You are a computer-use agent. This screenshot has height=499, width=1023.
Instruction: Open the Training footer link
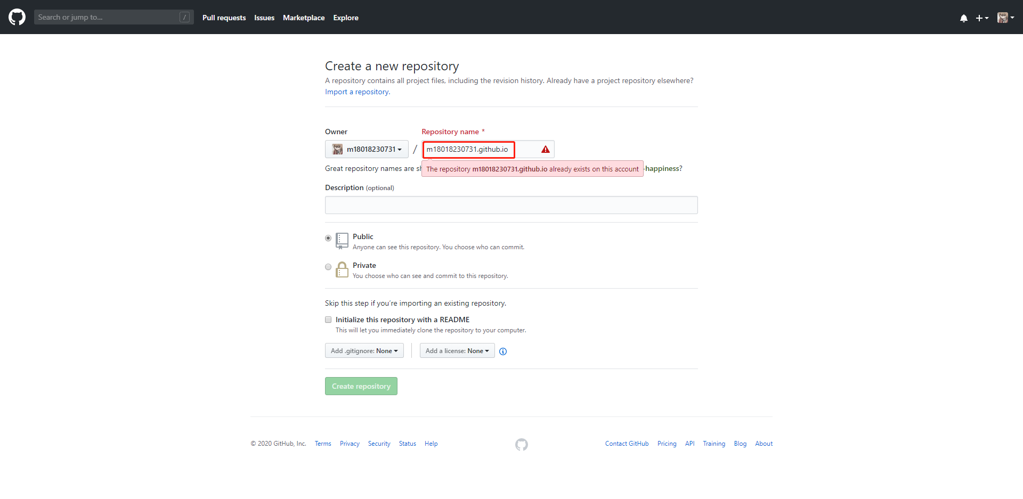(x=714, y=444)
